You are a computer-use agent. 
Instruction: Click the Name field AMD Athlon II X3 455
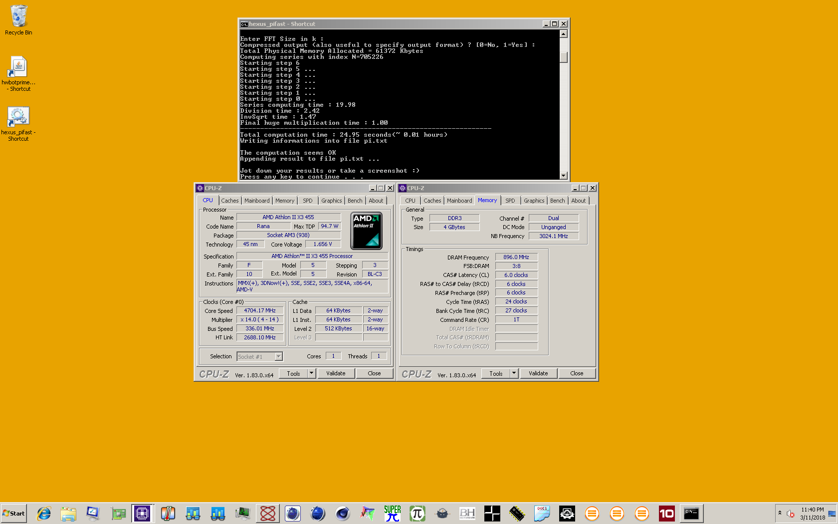pos(288,217)
